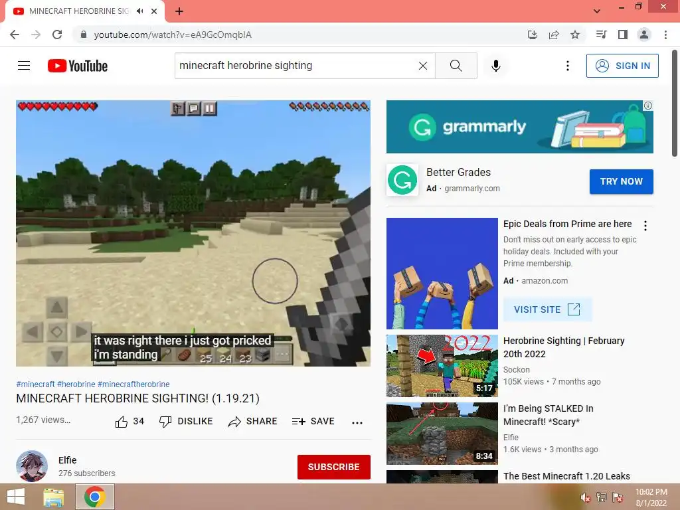Play I'm Being STALKED In Minecraft thumbnail
This screenshot has height=510, width=680.
tap(442, 433)
